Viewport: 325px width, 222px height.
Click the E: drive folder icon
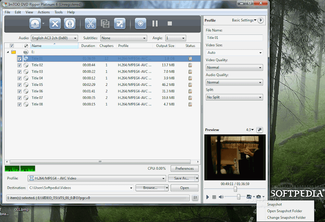click(x=13, y=52)
